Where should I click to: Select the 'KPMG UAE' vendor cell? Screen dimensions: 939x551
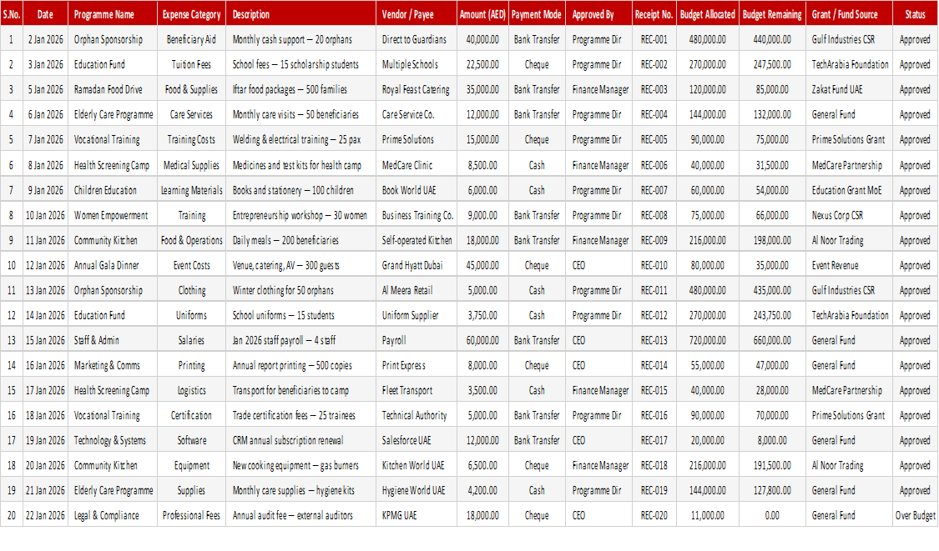click(416, 515)
